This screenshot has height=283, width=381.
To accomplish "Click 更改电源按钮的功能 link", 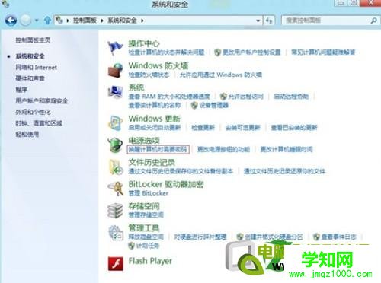I will 223,149.
